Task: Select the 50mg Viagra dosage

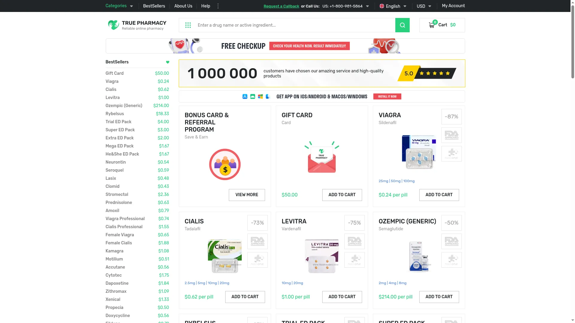Action: click(396, 181)
